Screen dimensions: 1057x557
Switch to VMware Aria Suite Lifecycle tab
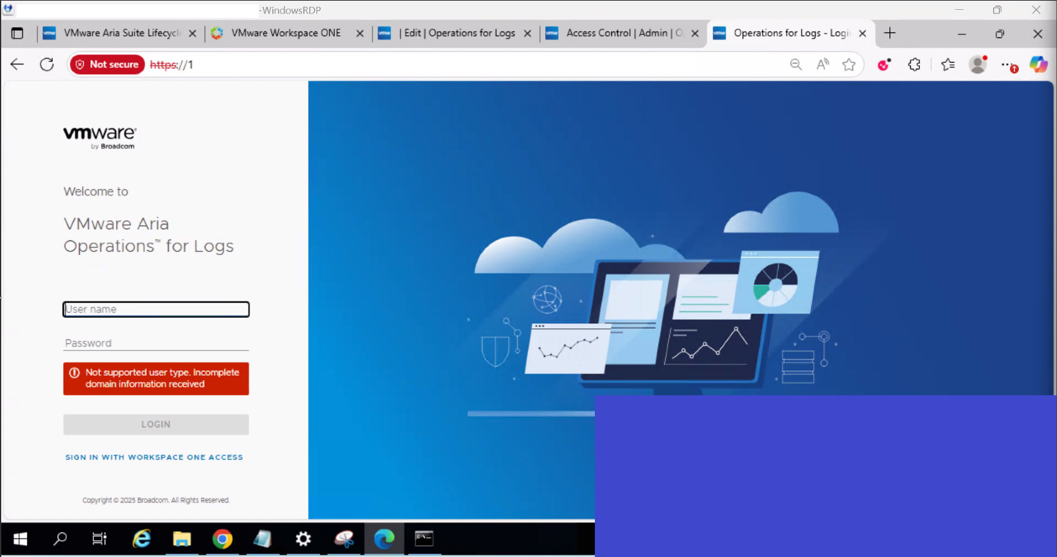(x=121, y=33)
